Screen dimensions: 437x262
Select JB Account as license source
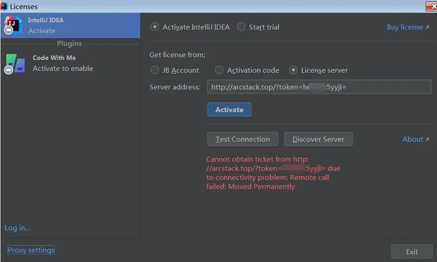(x=155, y=70)
